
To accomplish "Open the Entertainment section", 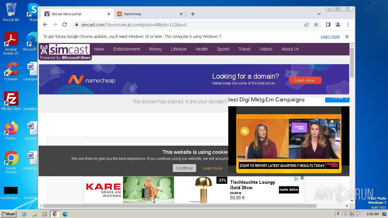I will click(x=127, y=49).
